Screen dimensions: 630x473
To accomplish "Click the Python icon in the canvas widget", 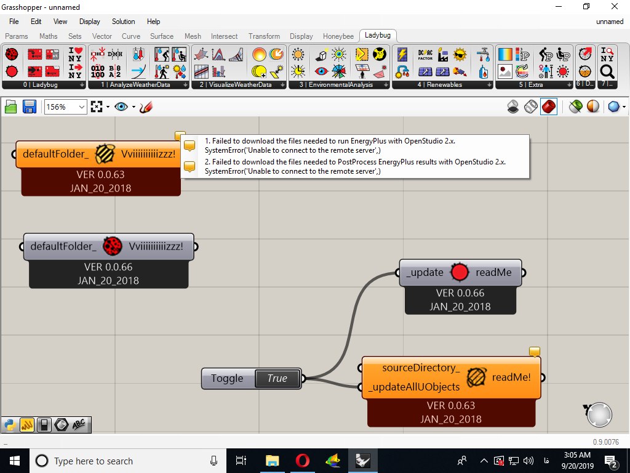I will [10, 425].
